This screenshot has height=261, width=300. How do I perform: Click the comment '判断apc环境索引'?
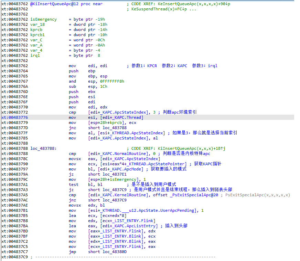click(180, 112)
